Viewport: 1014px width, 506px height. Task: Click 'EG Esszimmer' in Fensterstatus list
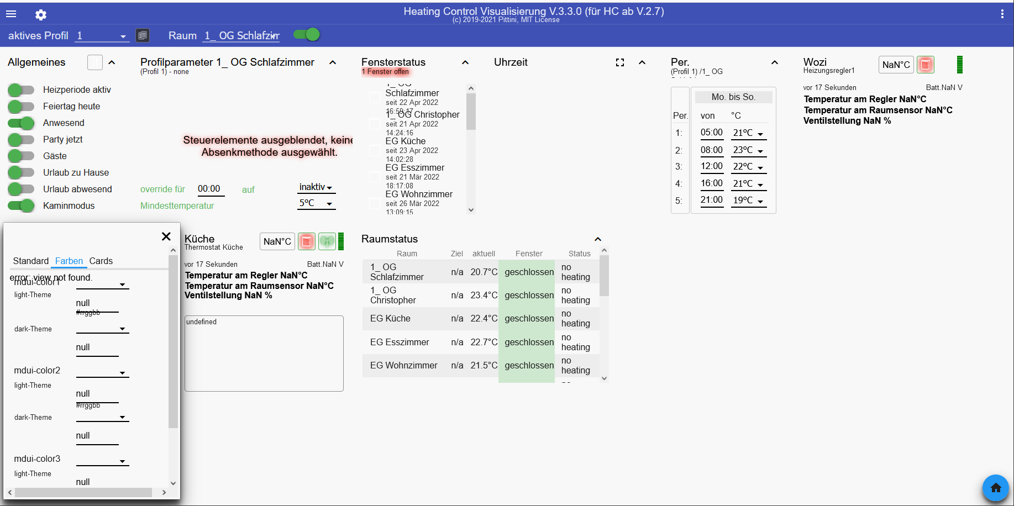(414, 168)
